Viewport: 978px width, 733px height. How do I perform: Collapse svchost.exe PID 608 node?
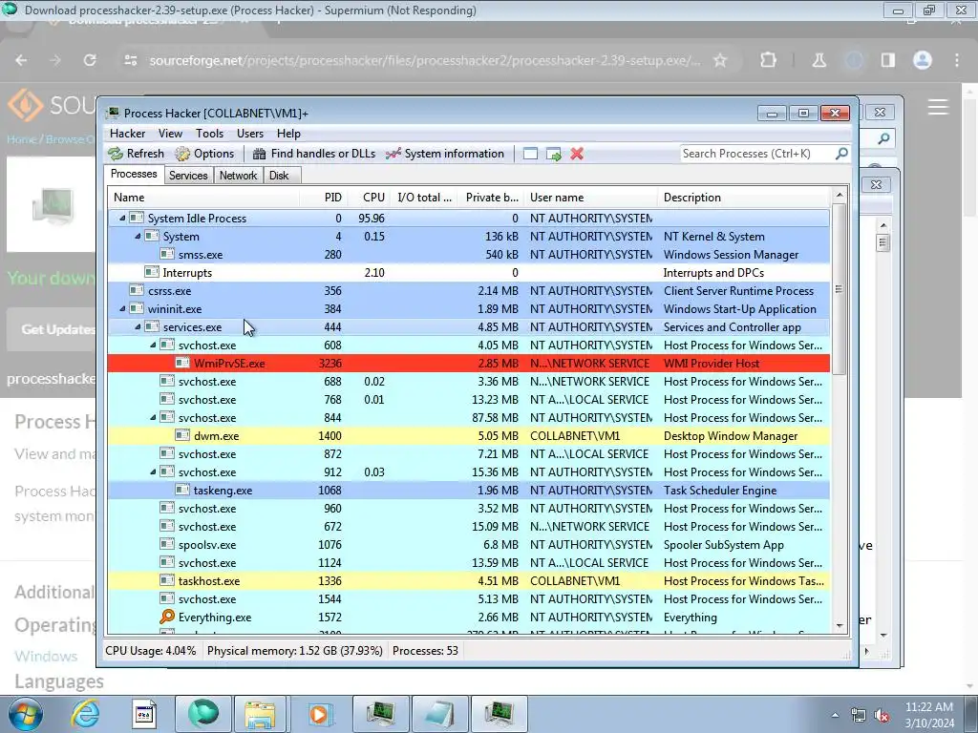tap(153, 345)
